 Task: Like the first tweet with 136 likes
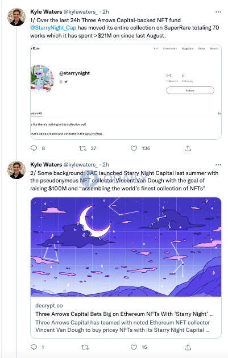click(134, 148)
